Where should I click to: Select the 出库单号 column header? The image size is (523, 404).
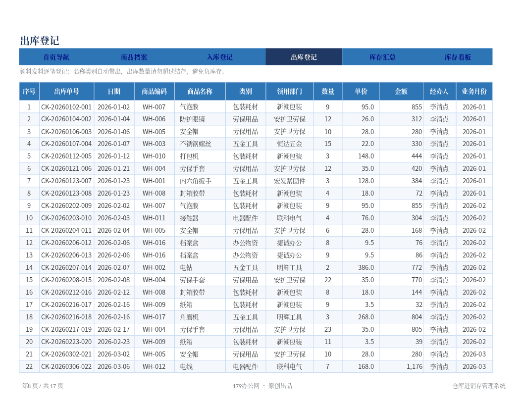[67, 91]
